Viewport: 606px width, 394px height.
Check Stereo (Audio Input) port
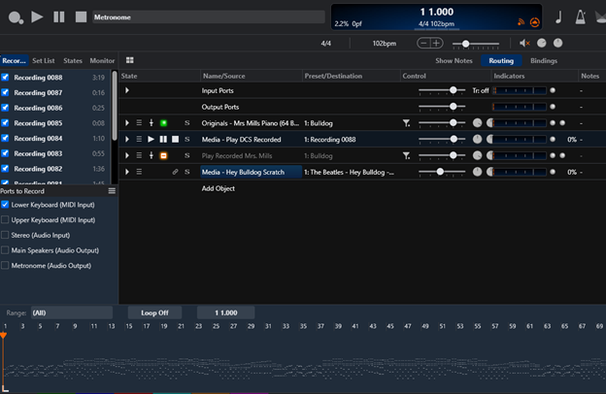(5, 235)
